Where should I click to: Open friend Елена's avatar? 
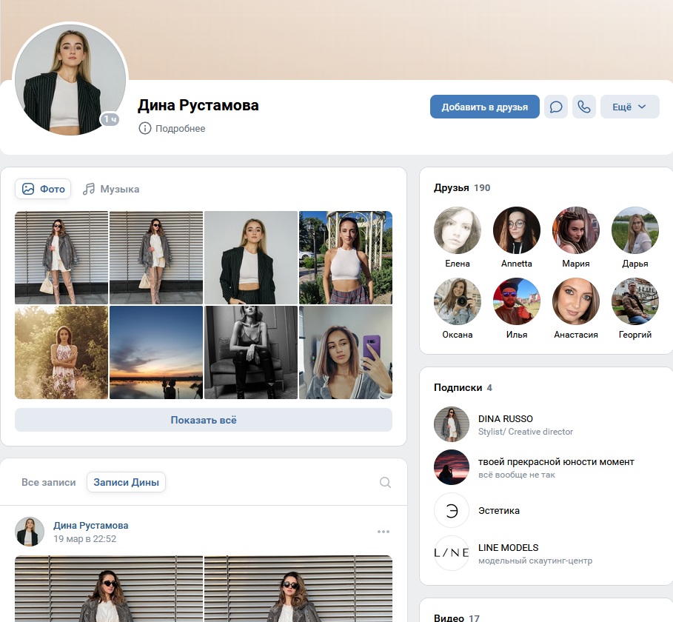(457, 230)
